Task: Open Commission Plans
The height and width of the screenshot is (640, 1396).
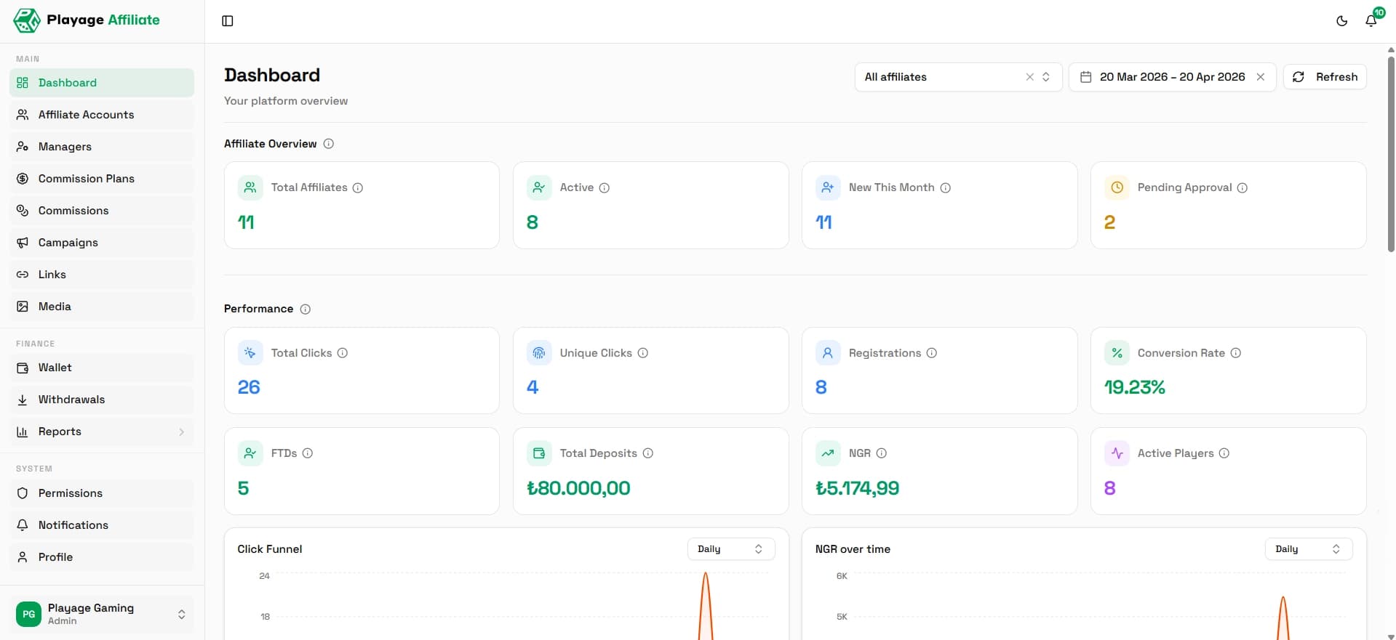Action: pos(102,179)
